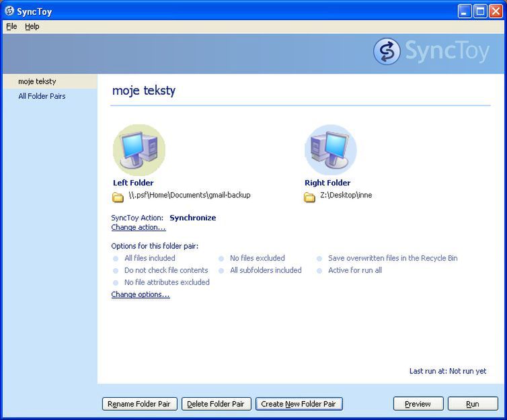Click the Left Folder computer icon

(139, 150)
